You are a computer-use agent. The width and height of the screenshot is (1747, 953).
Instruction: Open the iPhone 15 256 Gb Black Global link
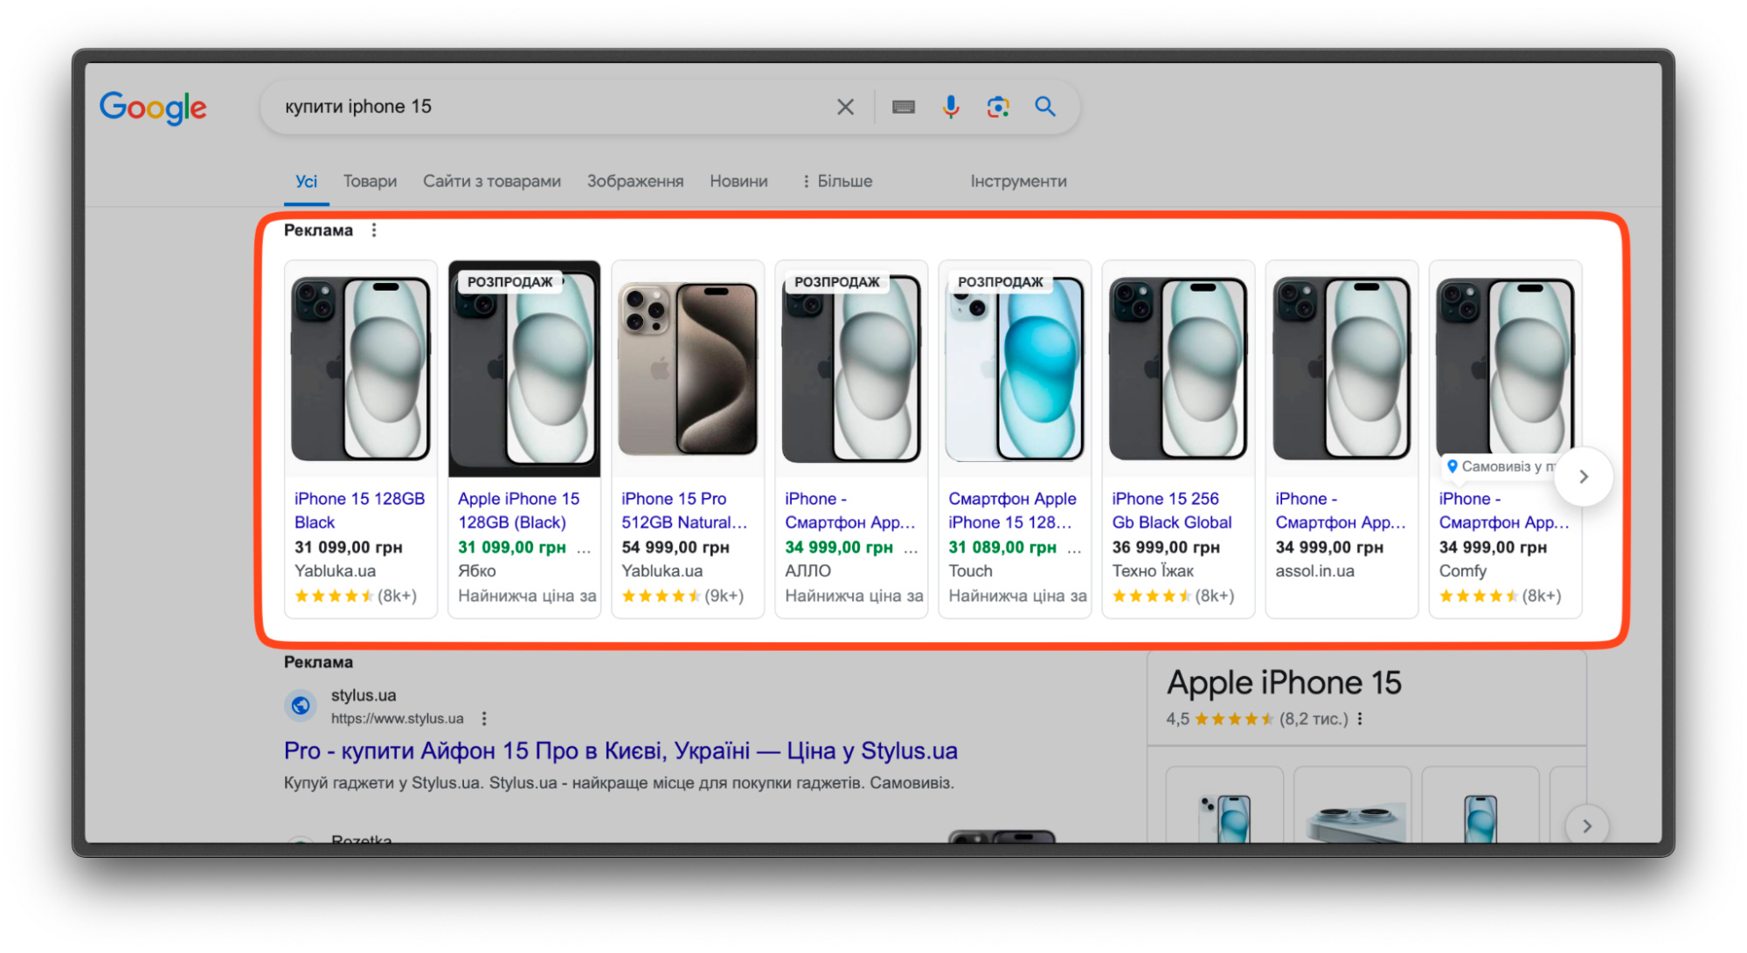pos(1172,510)
